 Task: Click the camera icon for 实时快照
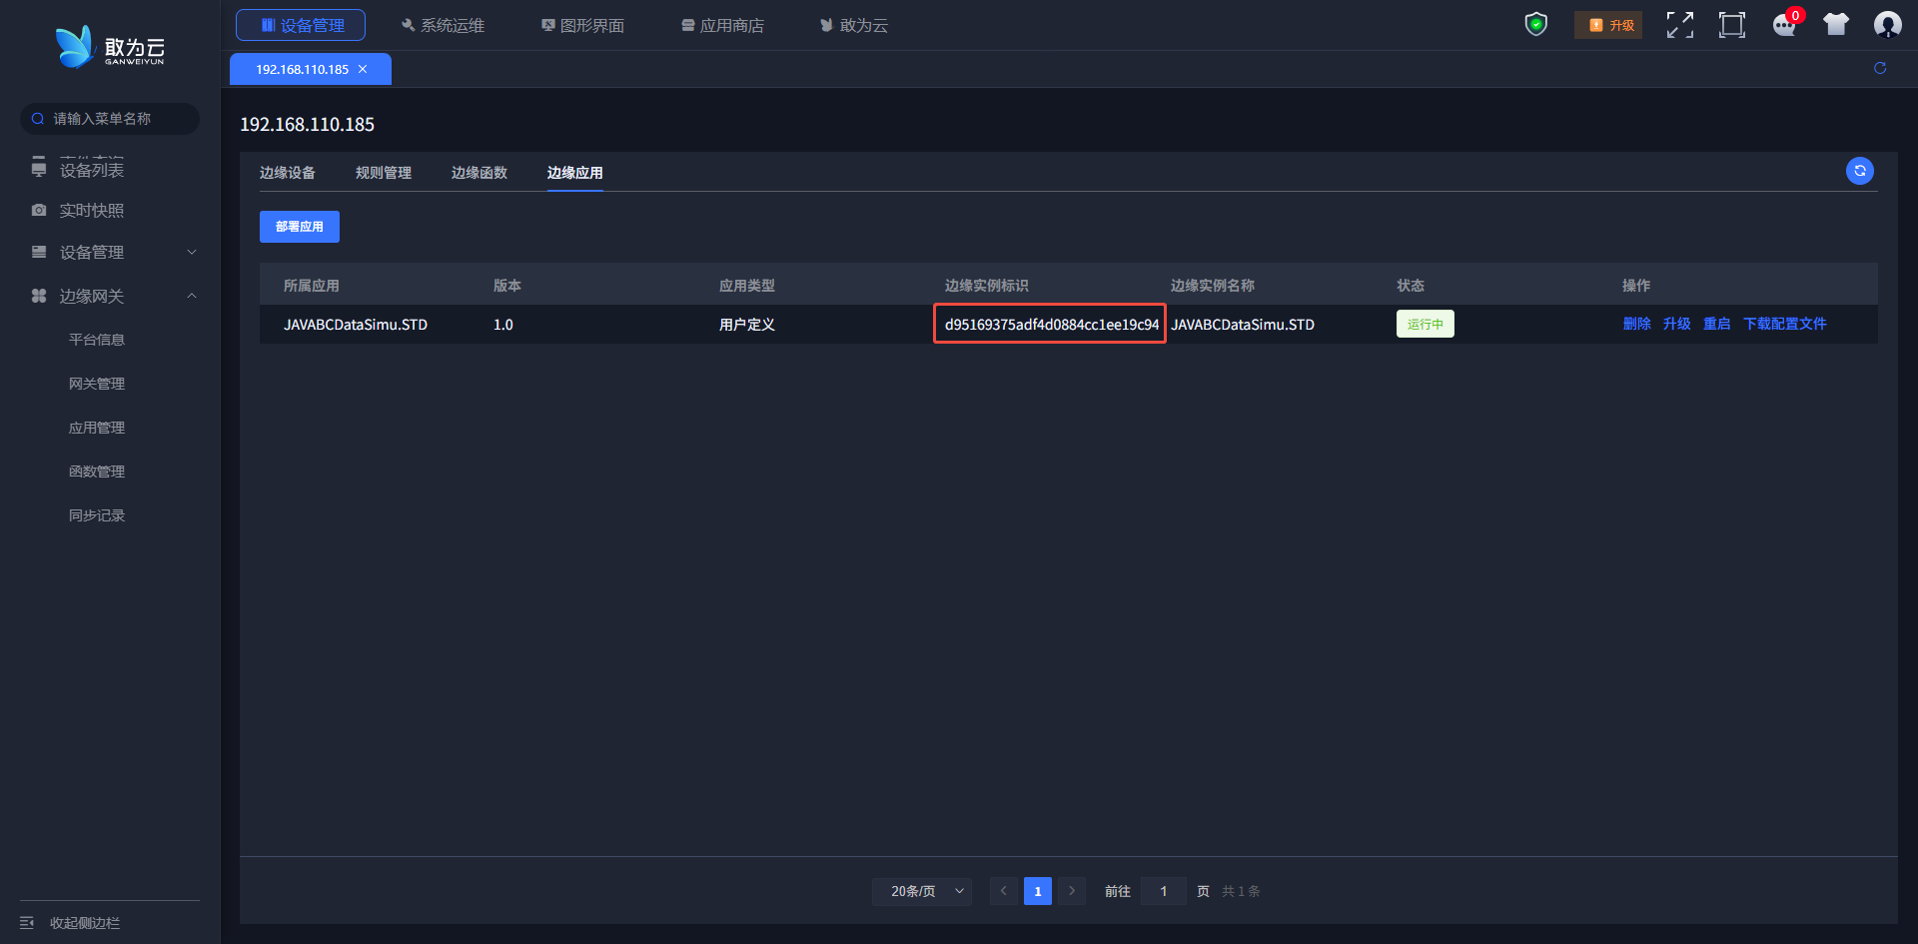point(39,210)
